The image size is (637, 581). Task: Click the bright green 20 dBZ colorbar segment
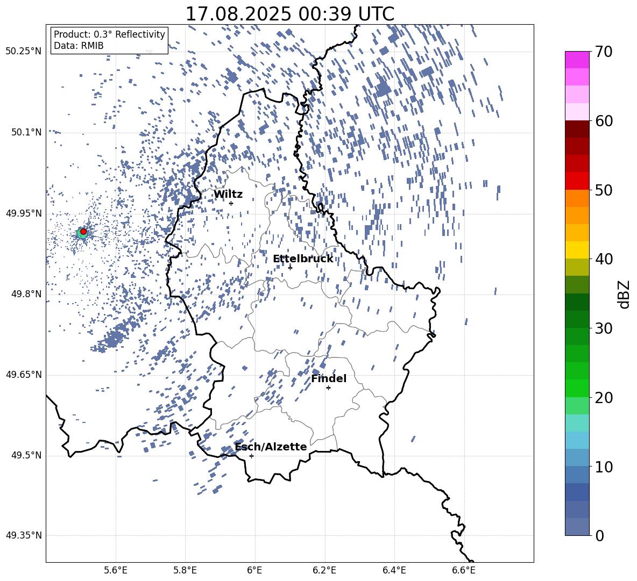[x=577, y=388]
